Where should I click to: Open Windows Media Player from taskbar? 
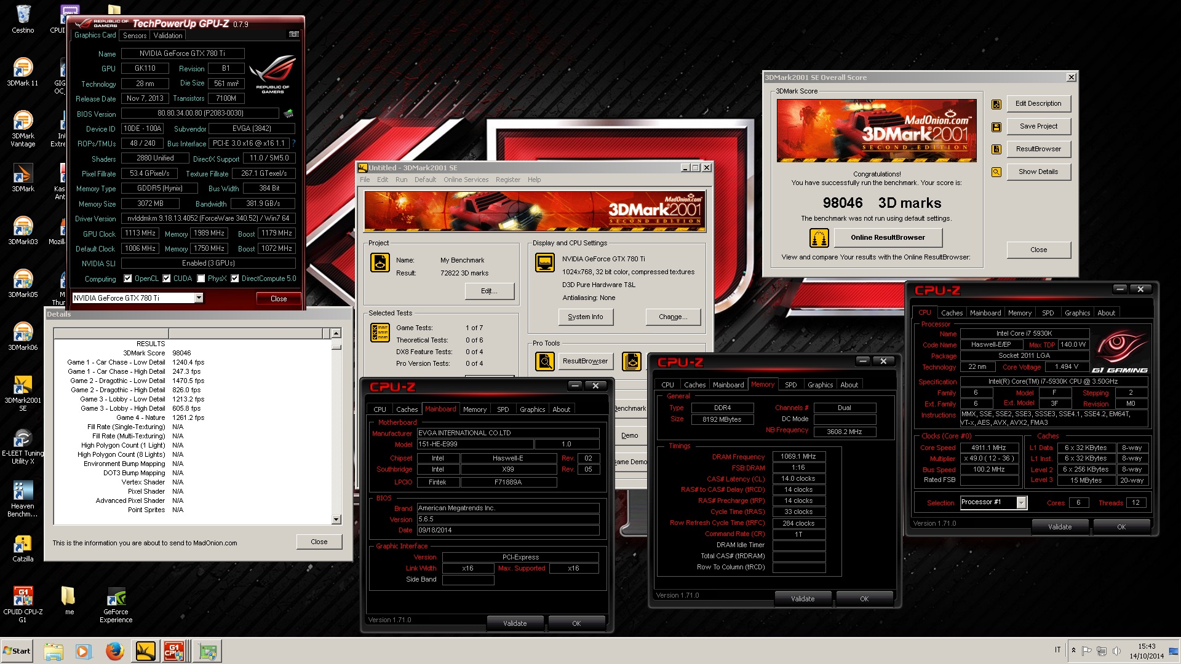84,651
